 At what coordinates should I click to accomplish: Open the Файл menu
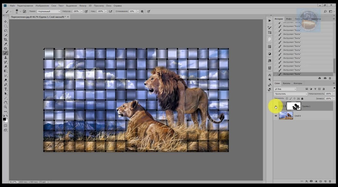coord(12,6)
